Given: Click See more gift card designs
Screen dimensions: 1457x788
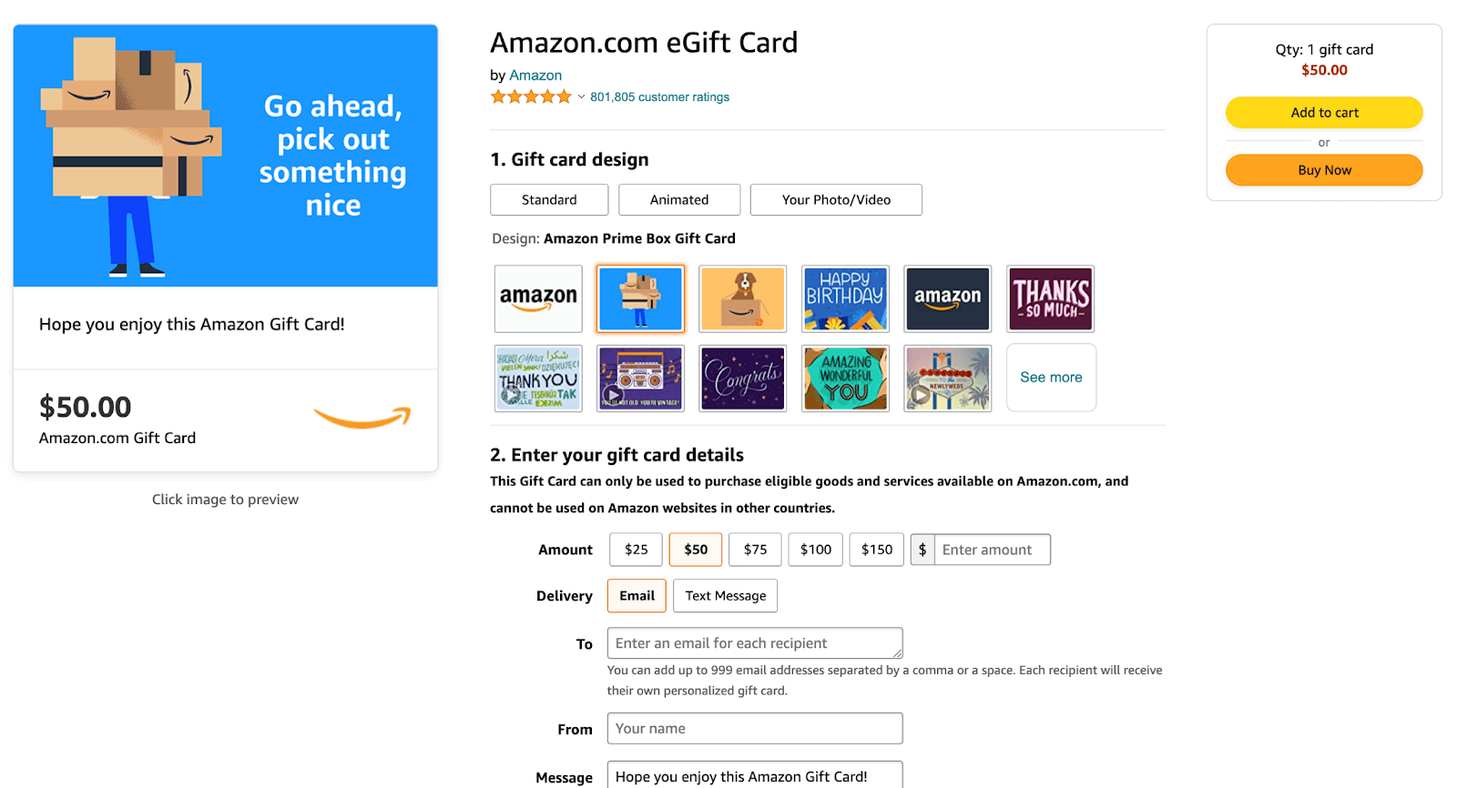Looking at the screenshot, I should tap(1051, 377).
